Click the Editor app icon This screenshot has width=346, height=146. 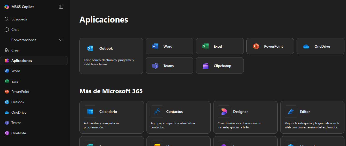click(x=291, y=112)
